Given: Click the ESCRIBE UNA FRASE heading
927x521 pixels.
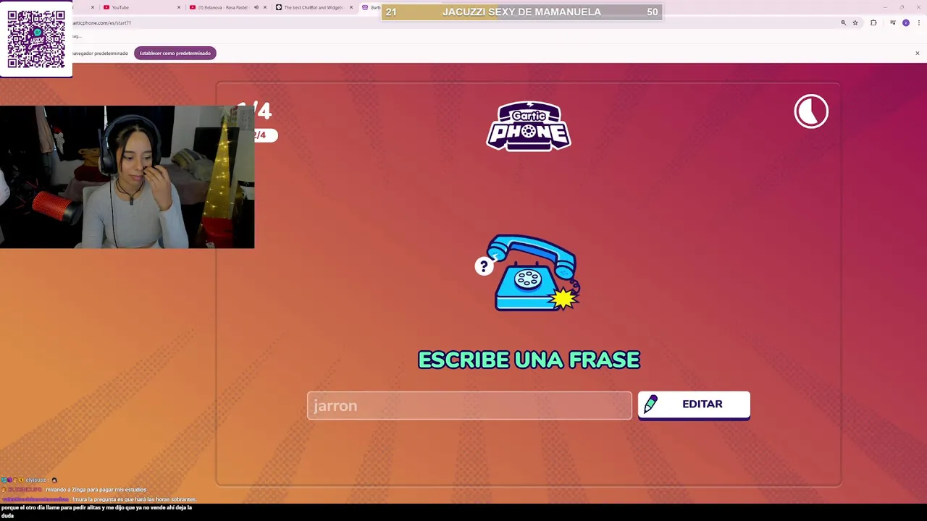Looking at the screenshot, I should pos(529,360).
